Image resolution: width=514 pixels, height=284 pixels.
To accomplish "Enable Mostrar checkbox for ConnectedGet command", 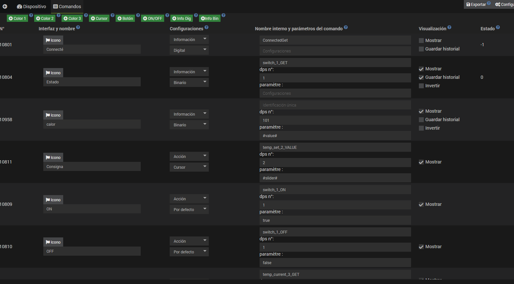I will point(421,41).
